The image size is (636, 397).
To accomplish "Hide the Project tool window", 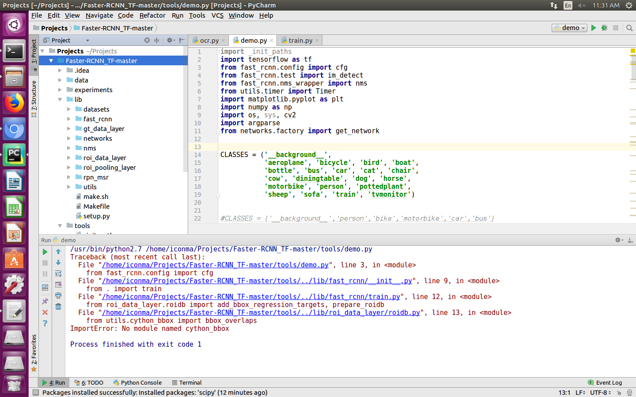I will pos(182,40).
